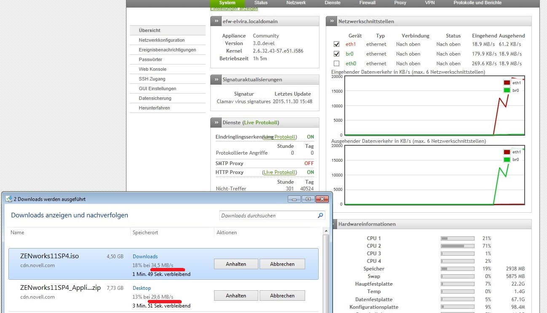Pause the ZENworks11SP4.iso download with Anhalten

click(236, 264)
